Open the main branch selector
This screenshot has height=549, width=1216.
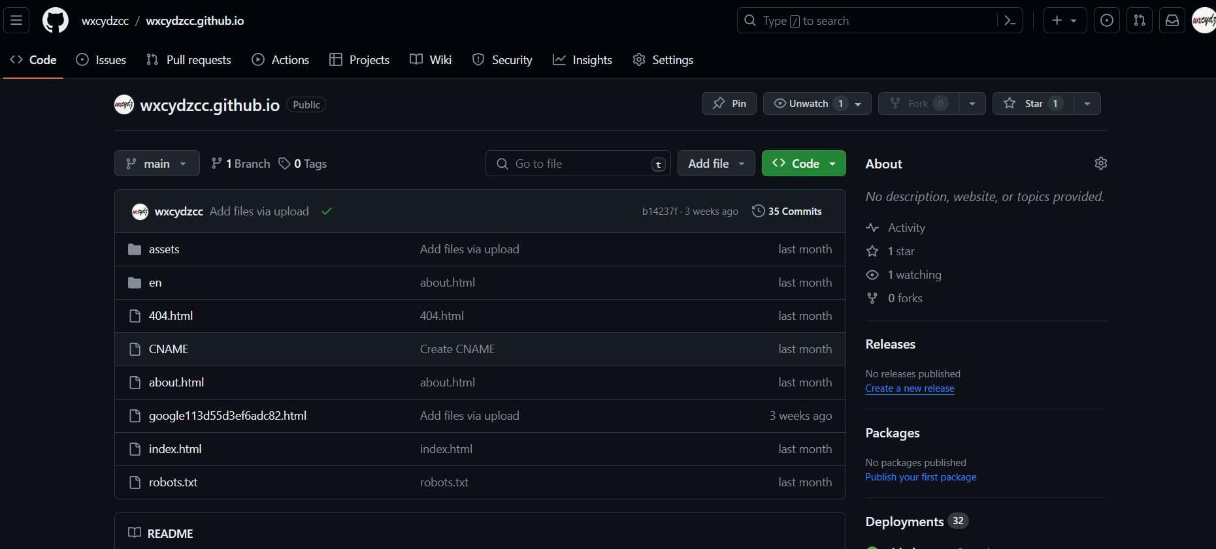[x=157, y=163]
